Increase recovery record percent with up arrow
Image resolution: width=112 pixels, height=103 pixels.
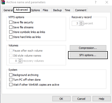point(81,22)
